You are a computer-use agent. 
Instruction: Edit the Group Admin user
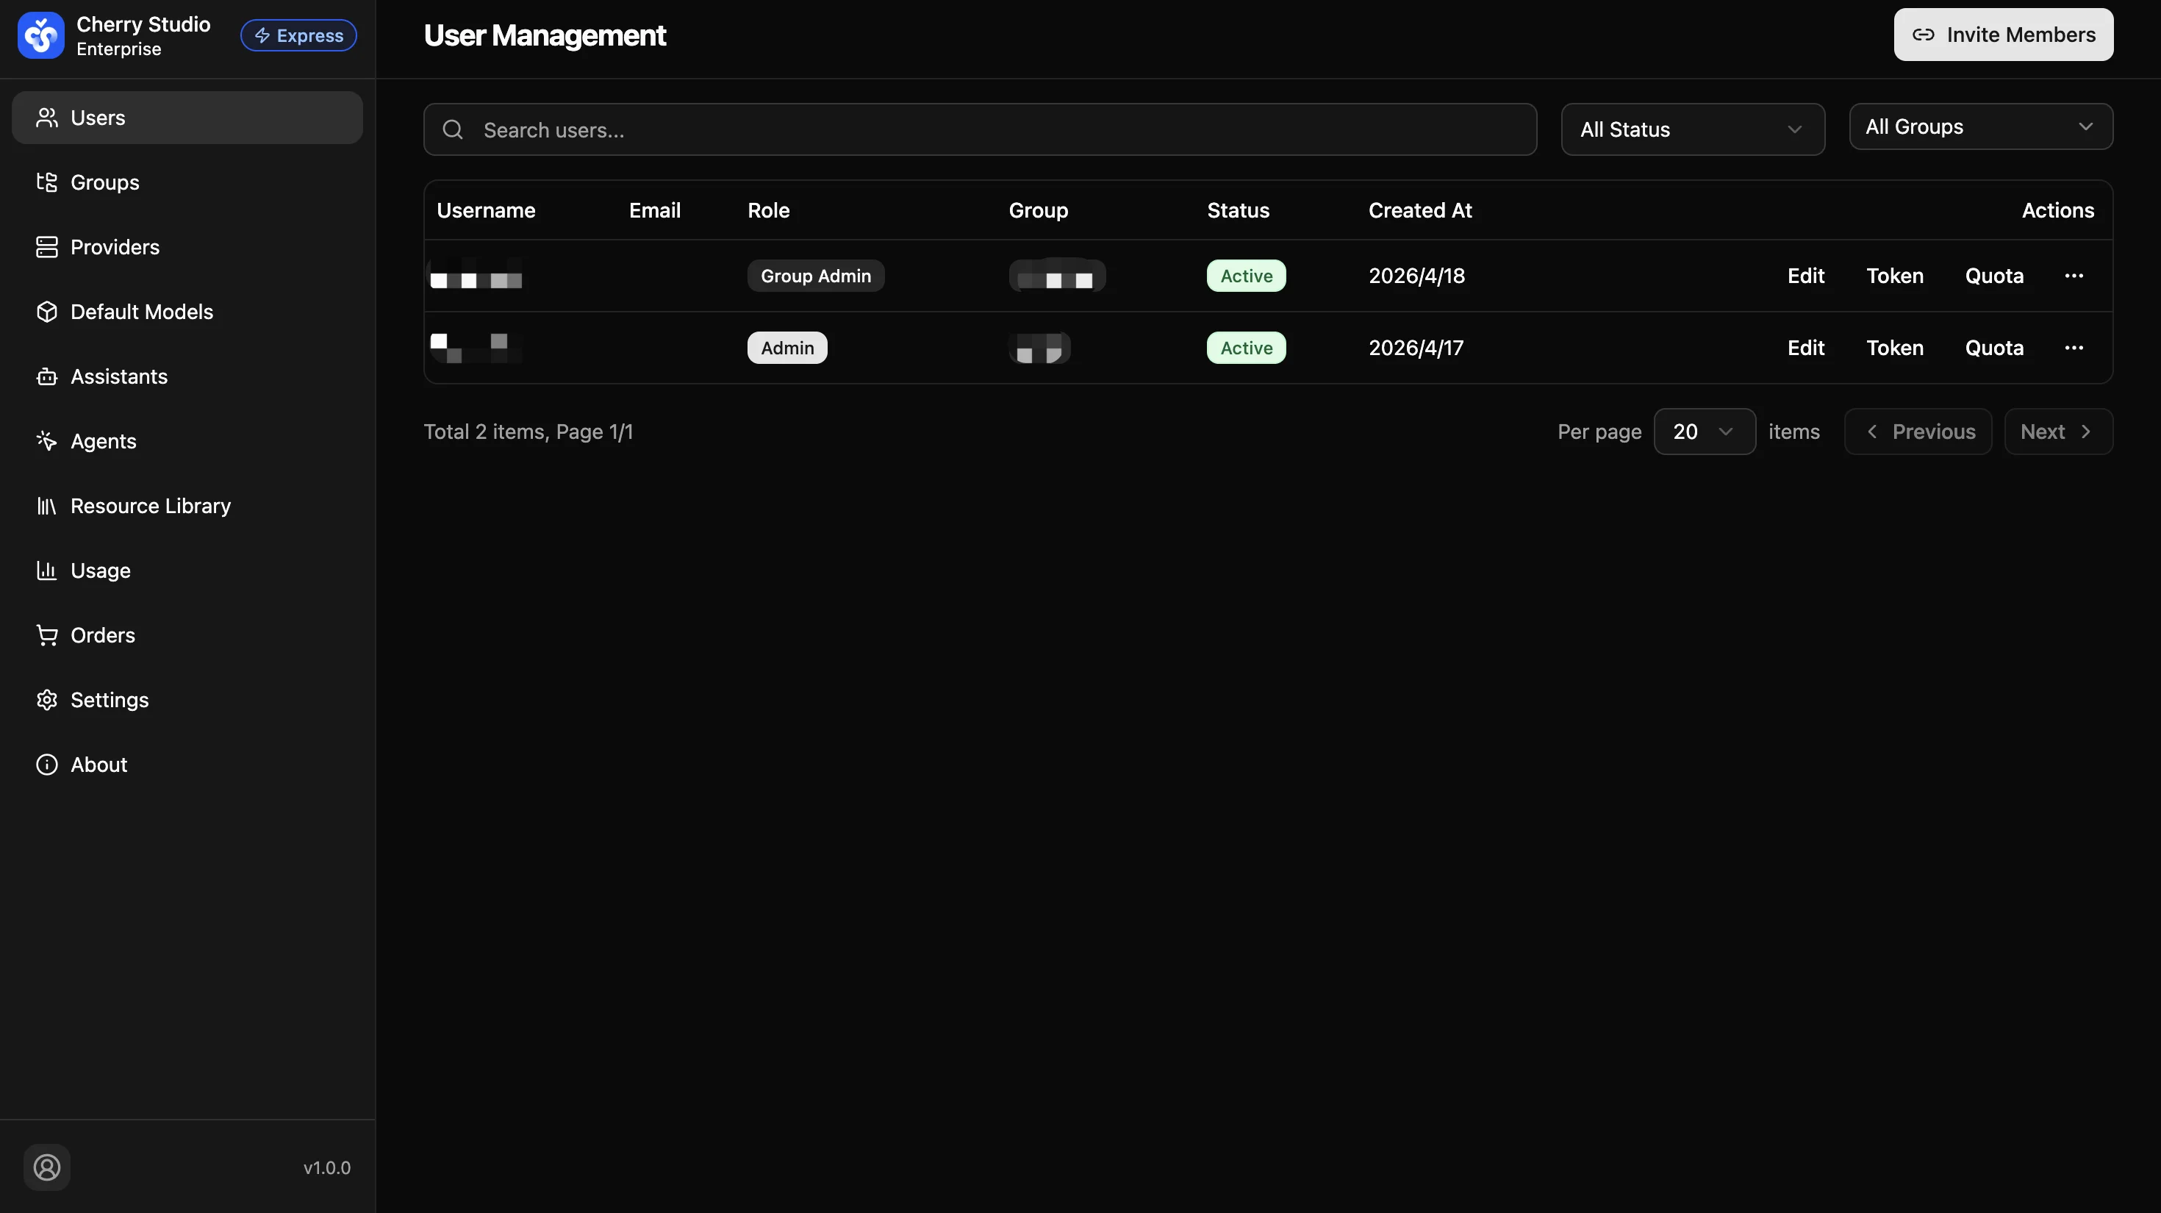click(1805, 275)
